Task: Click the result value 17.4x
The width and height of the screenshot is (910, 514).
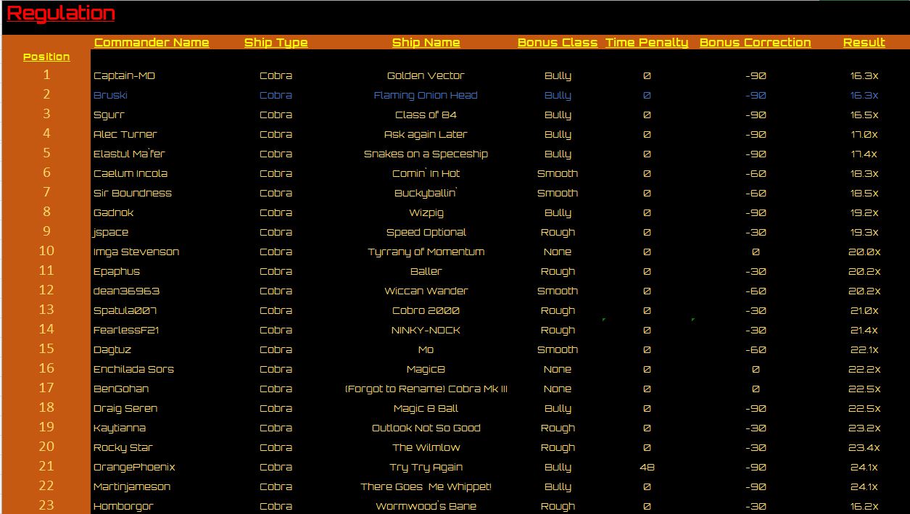Action: [864, 154]
